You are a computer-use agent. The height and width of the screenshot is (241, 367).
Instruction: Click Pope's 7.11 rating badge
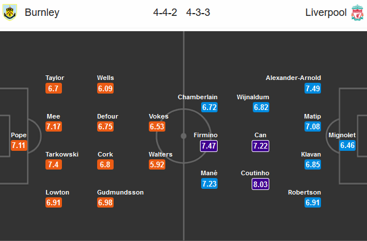pos(19,146)
